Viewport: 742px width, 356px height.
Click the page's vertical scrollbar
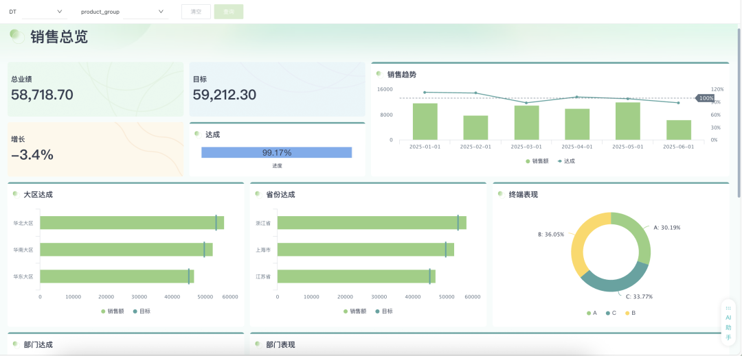coord(738,103)
